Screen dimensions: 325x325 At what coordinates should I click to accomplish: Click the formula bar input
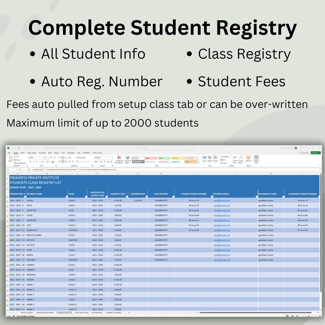pyautogui.click(x=176, y=169)
